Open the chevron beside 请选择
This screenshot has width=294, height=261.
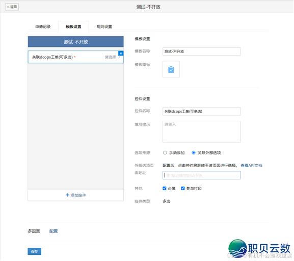119,57
